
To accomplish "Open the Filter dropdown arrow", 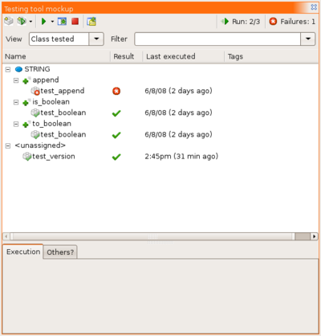I will coord(308,39).
